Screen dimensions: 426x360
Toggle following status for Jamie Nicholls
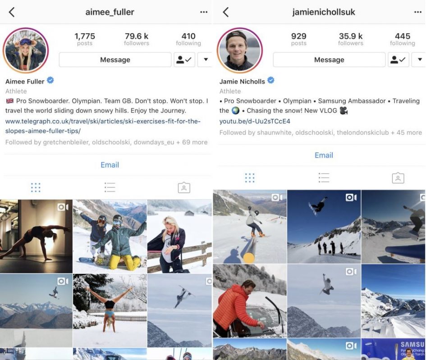point(399,60)
